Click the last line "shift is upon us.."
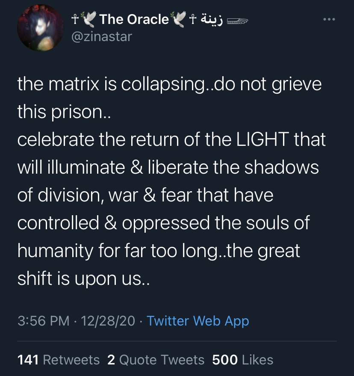This screenshot has height=376, width=354. [x=84, y=279]
